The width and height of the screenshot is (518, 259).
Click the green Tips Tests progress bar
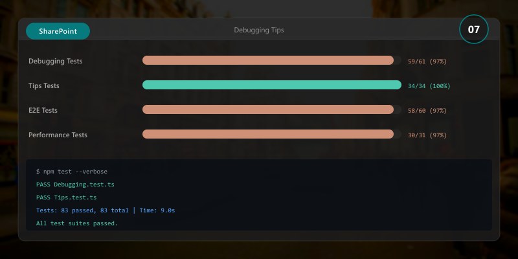pos(272,85)
